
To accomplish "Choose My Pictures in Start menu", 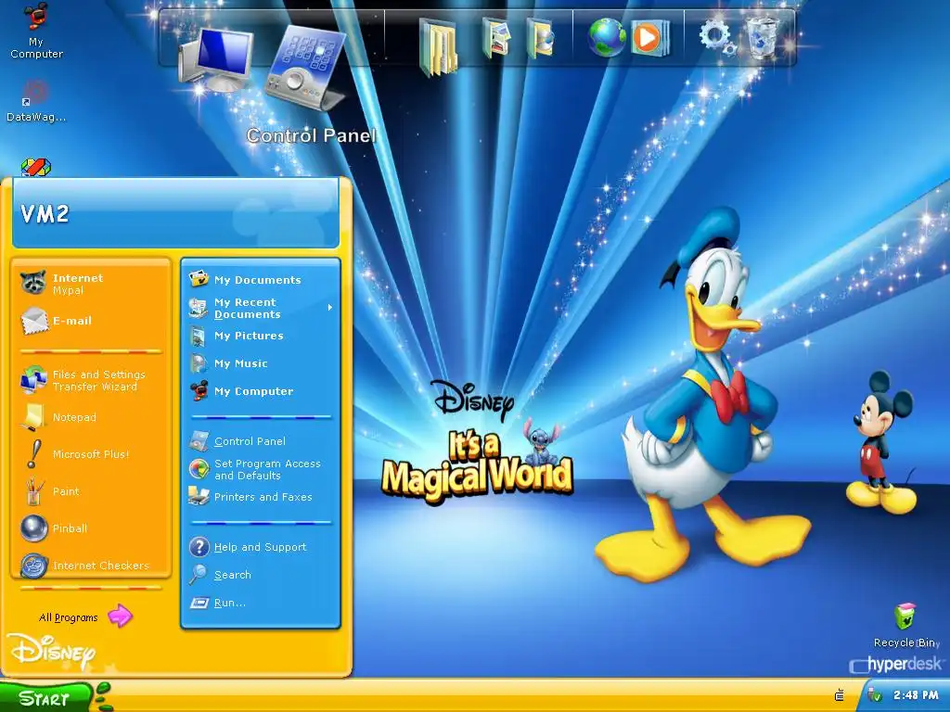I will pos(261,336).
